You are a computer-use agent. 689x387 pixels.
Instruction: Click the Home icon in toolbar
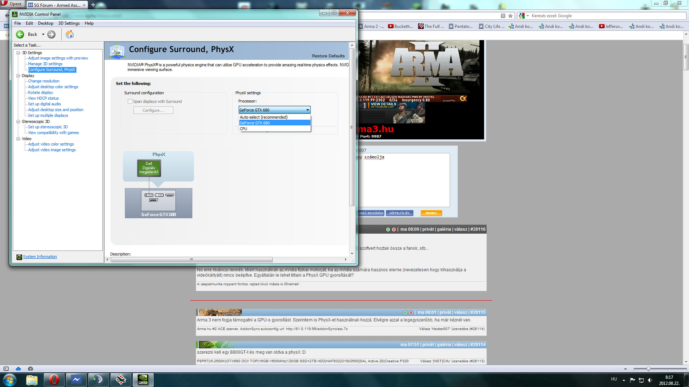point(70,34)
